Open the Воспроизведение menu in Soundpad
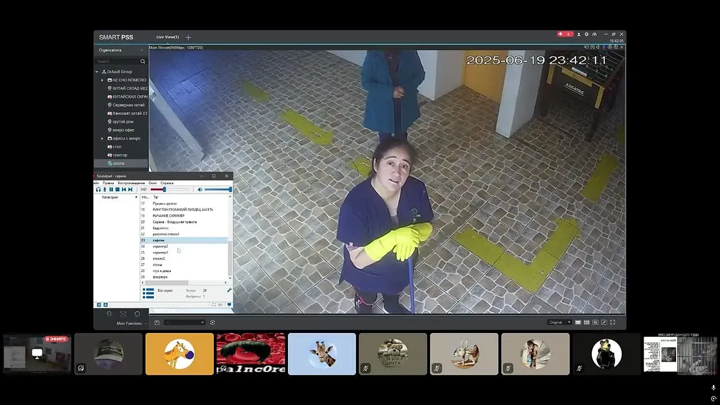 [131, 183]
